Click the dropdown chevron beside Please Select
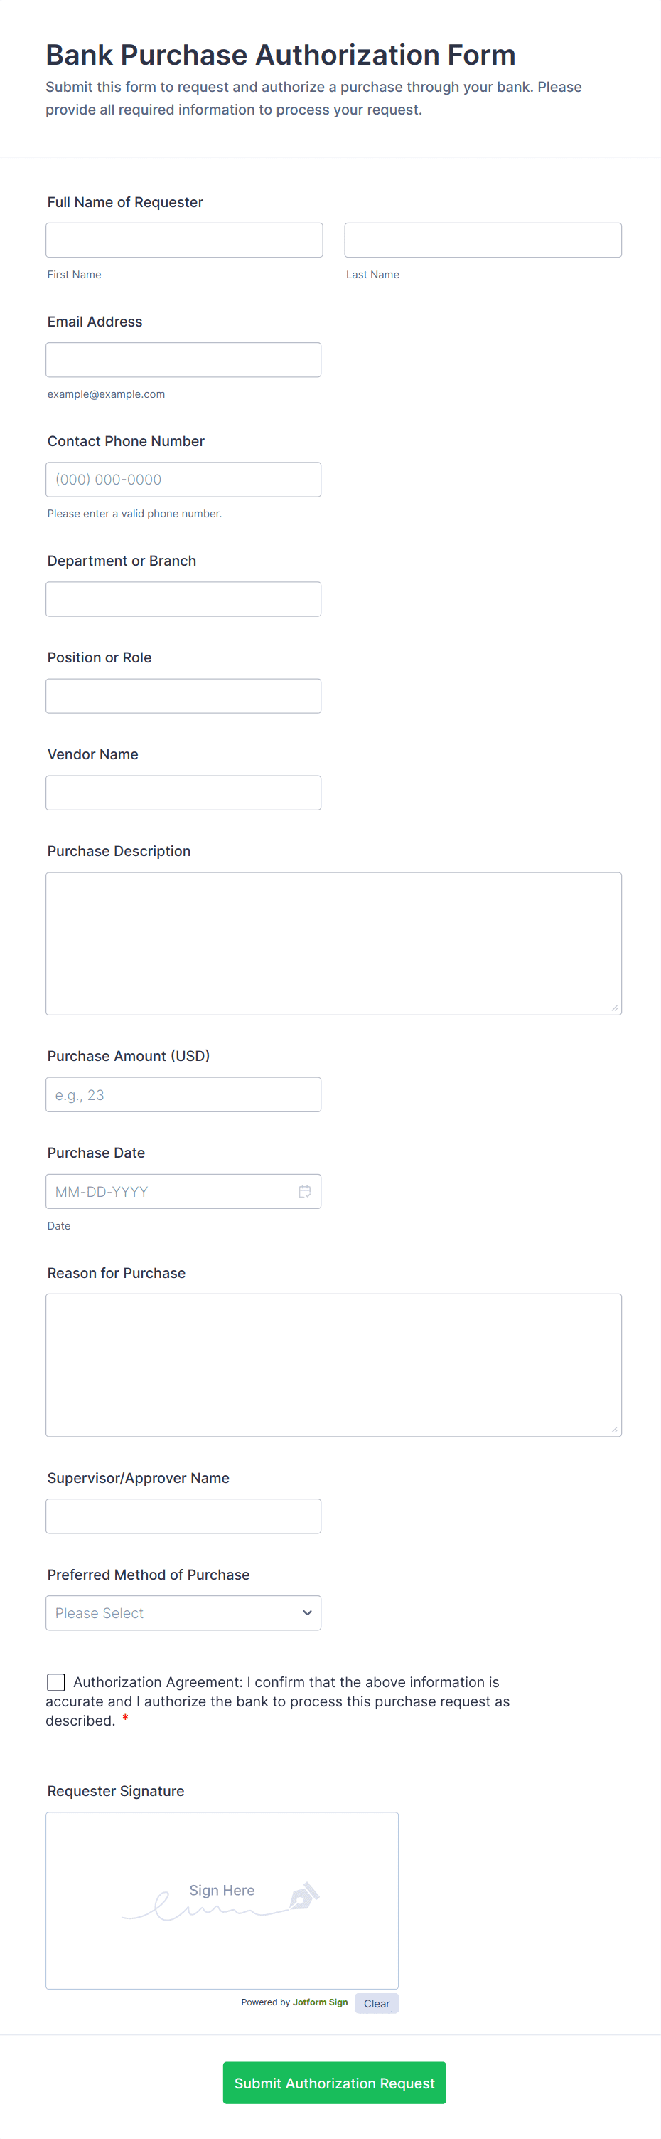The image size is (661, 2139). tap(307, 1612)
